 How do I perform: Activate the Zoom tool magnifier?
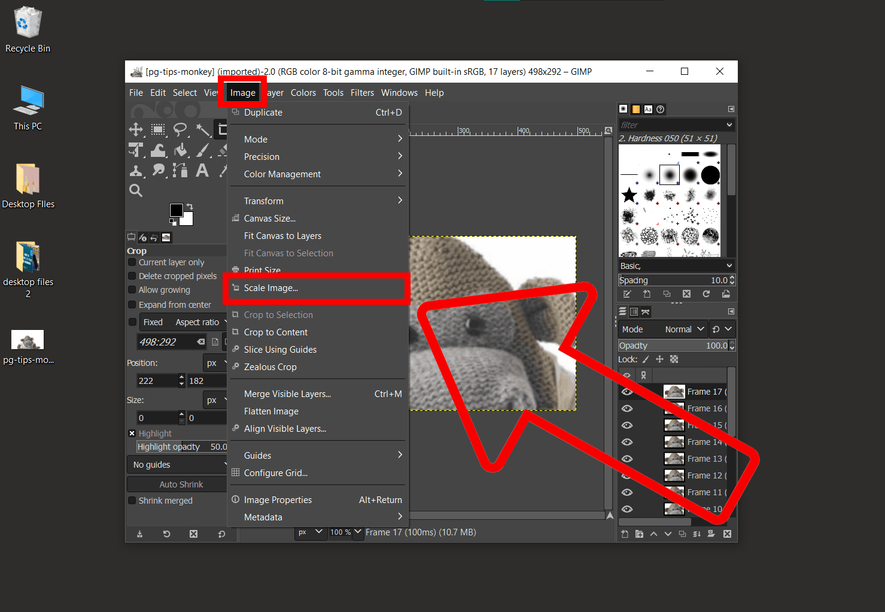(x=136, y=190)
